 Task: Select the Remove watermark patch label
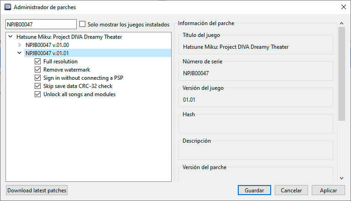coord(67,70)
